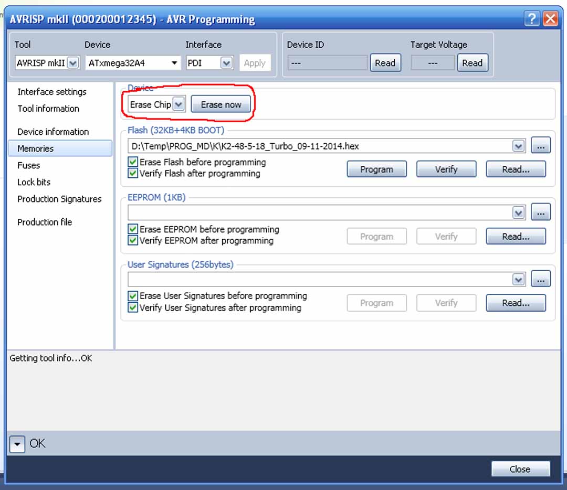Open Production Signatures page
The width and height of the screenshot is (567, 490).
59,199
